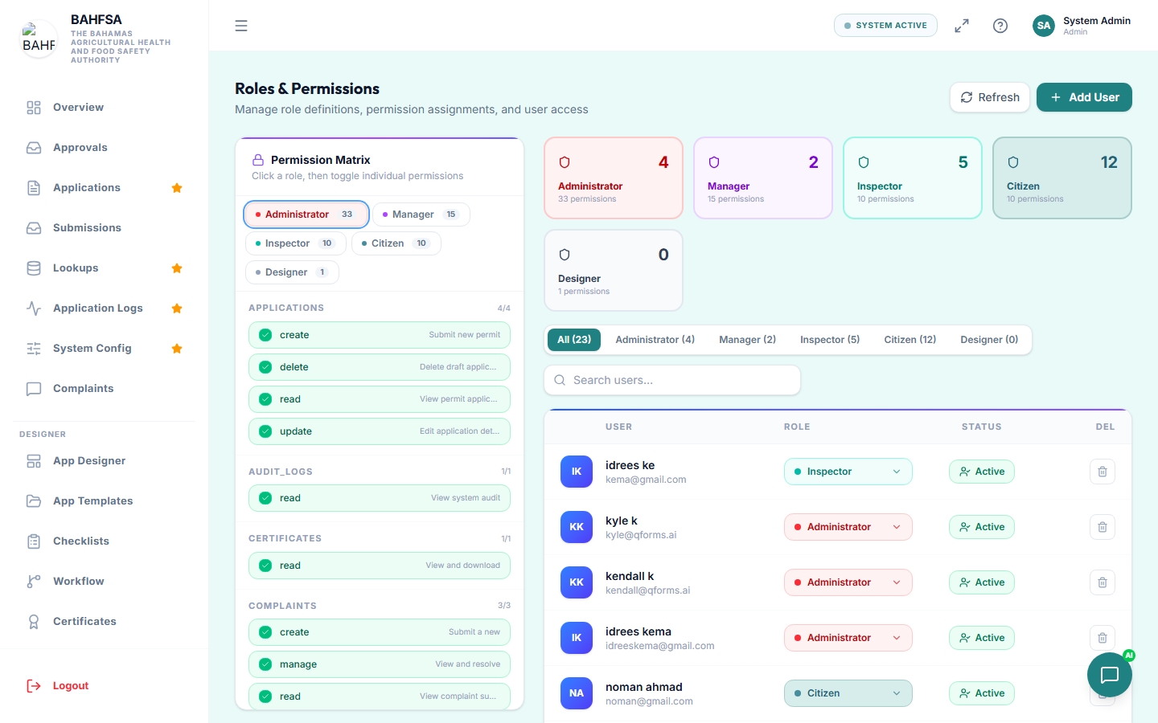This screenshot has height=723, width=1158.
Task: Open Workflow section
Action: point(105,582)
